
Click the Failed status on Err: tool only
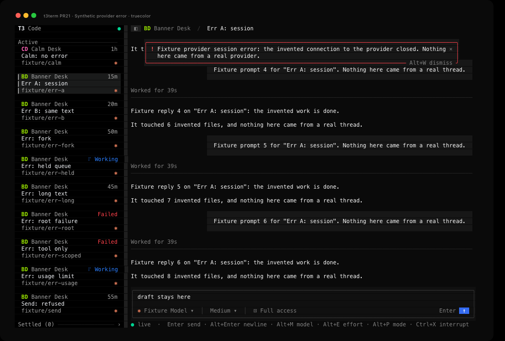click(x=107, y=242)
